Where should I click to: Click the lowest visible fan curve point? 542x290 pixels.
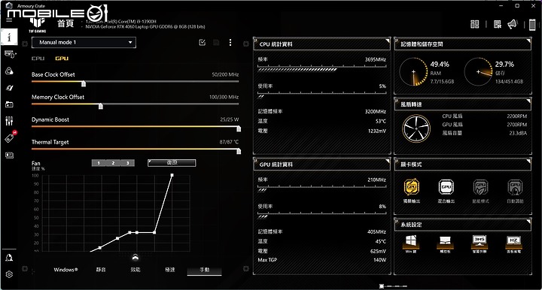100,248
